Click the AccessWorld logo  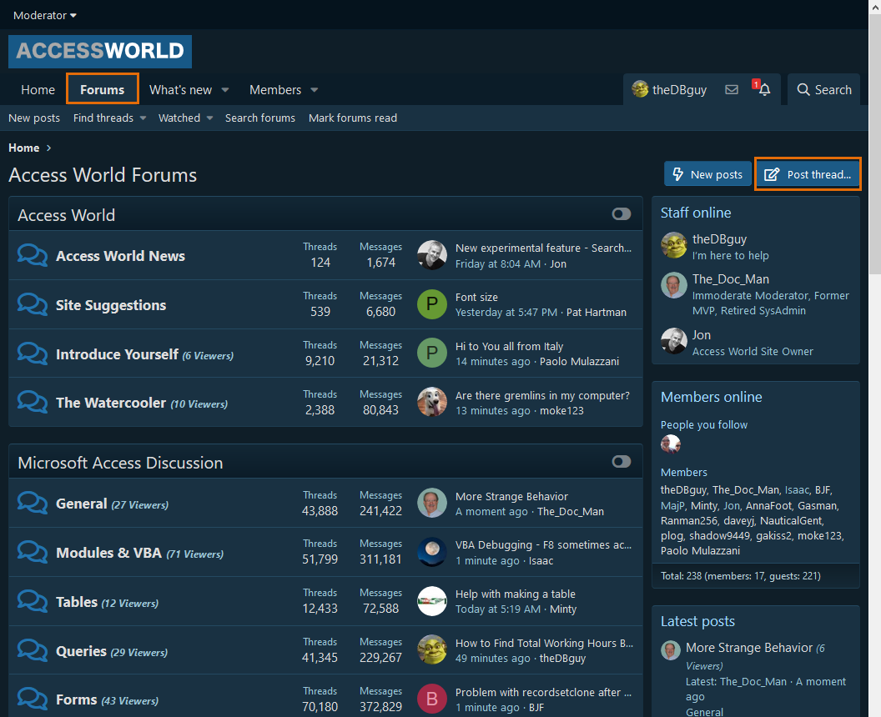click(x=100, y=51)
